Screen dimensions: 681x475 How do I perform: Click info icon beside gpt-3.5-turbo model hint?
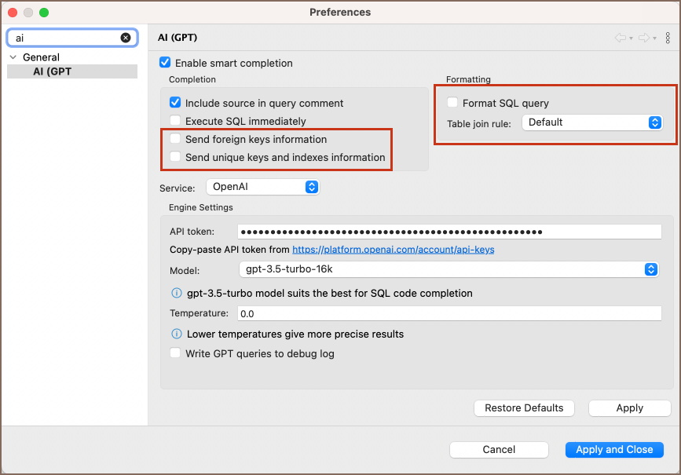point(177,293)
